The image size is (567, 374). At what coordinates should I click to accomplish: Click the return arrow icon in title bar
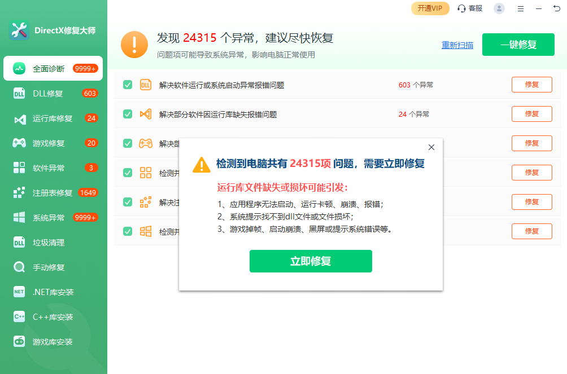(x=557, y=8)
